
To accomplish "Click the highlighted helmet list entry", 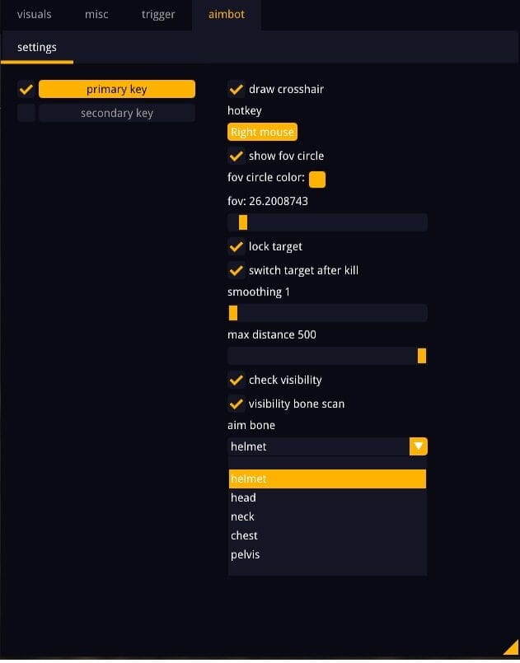I will tap(327, 479).
